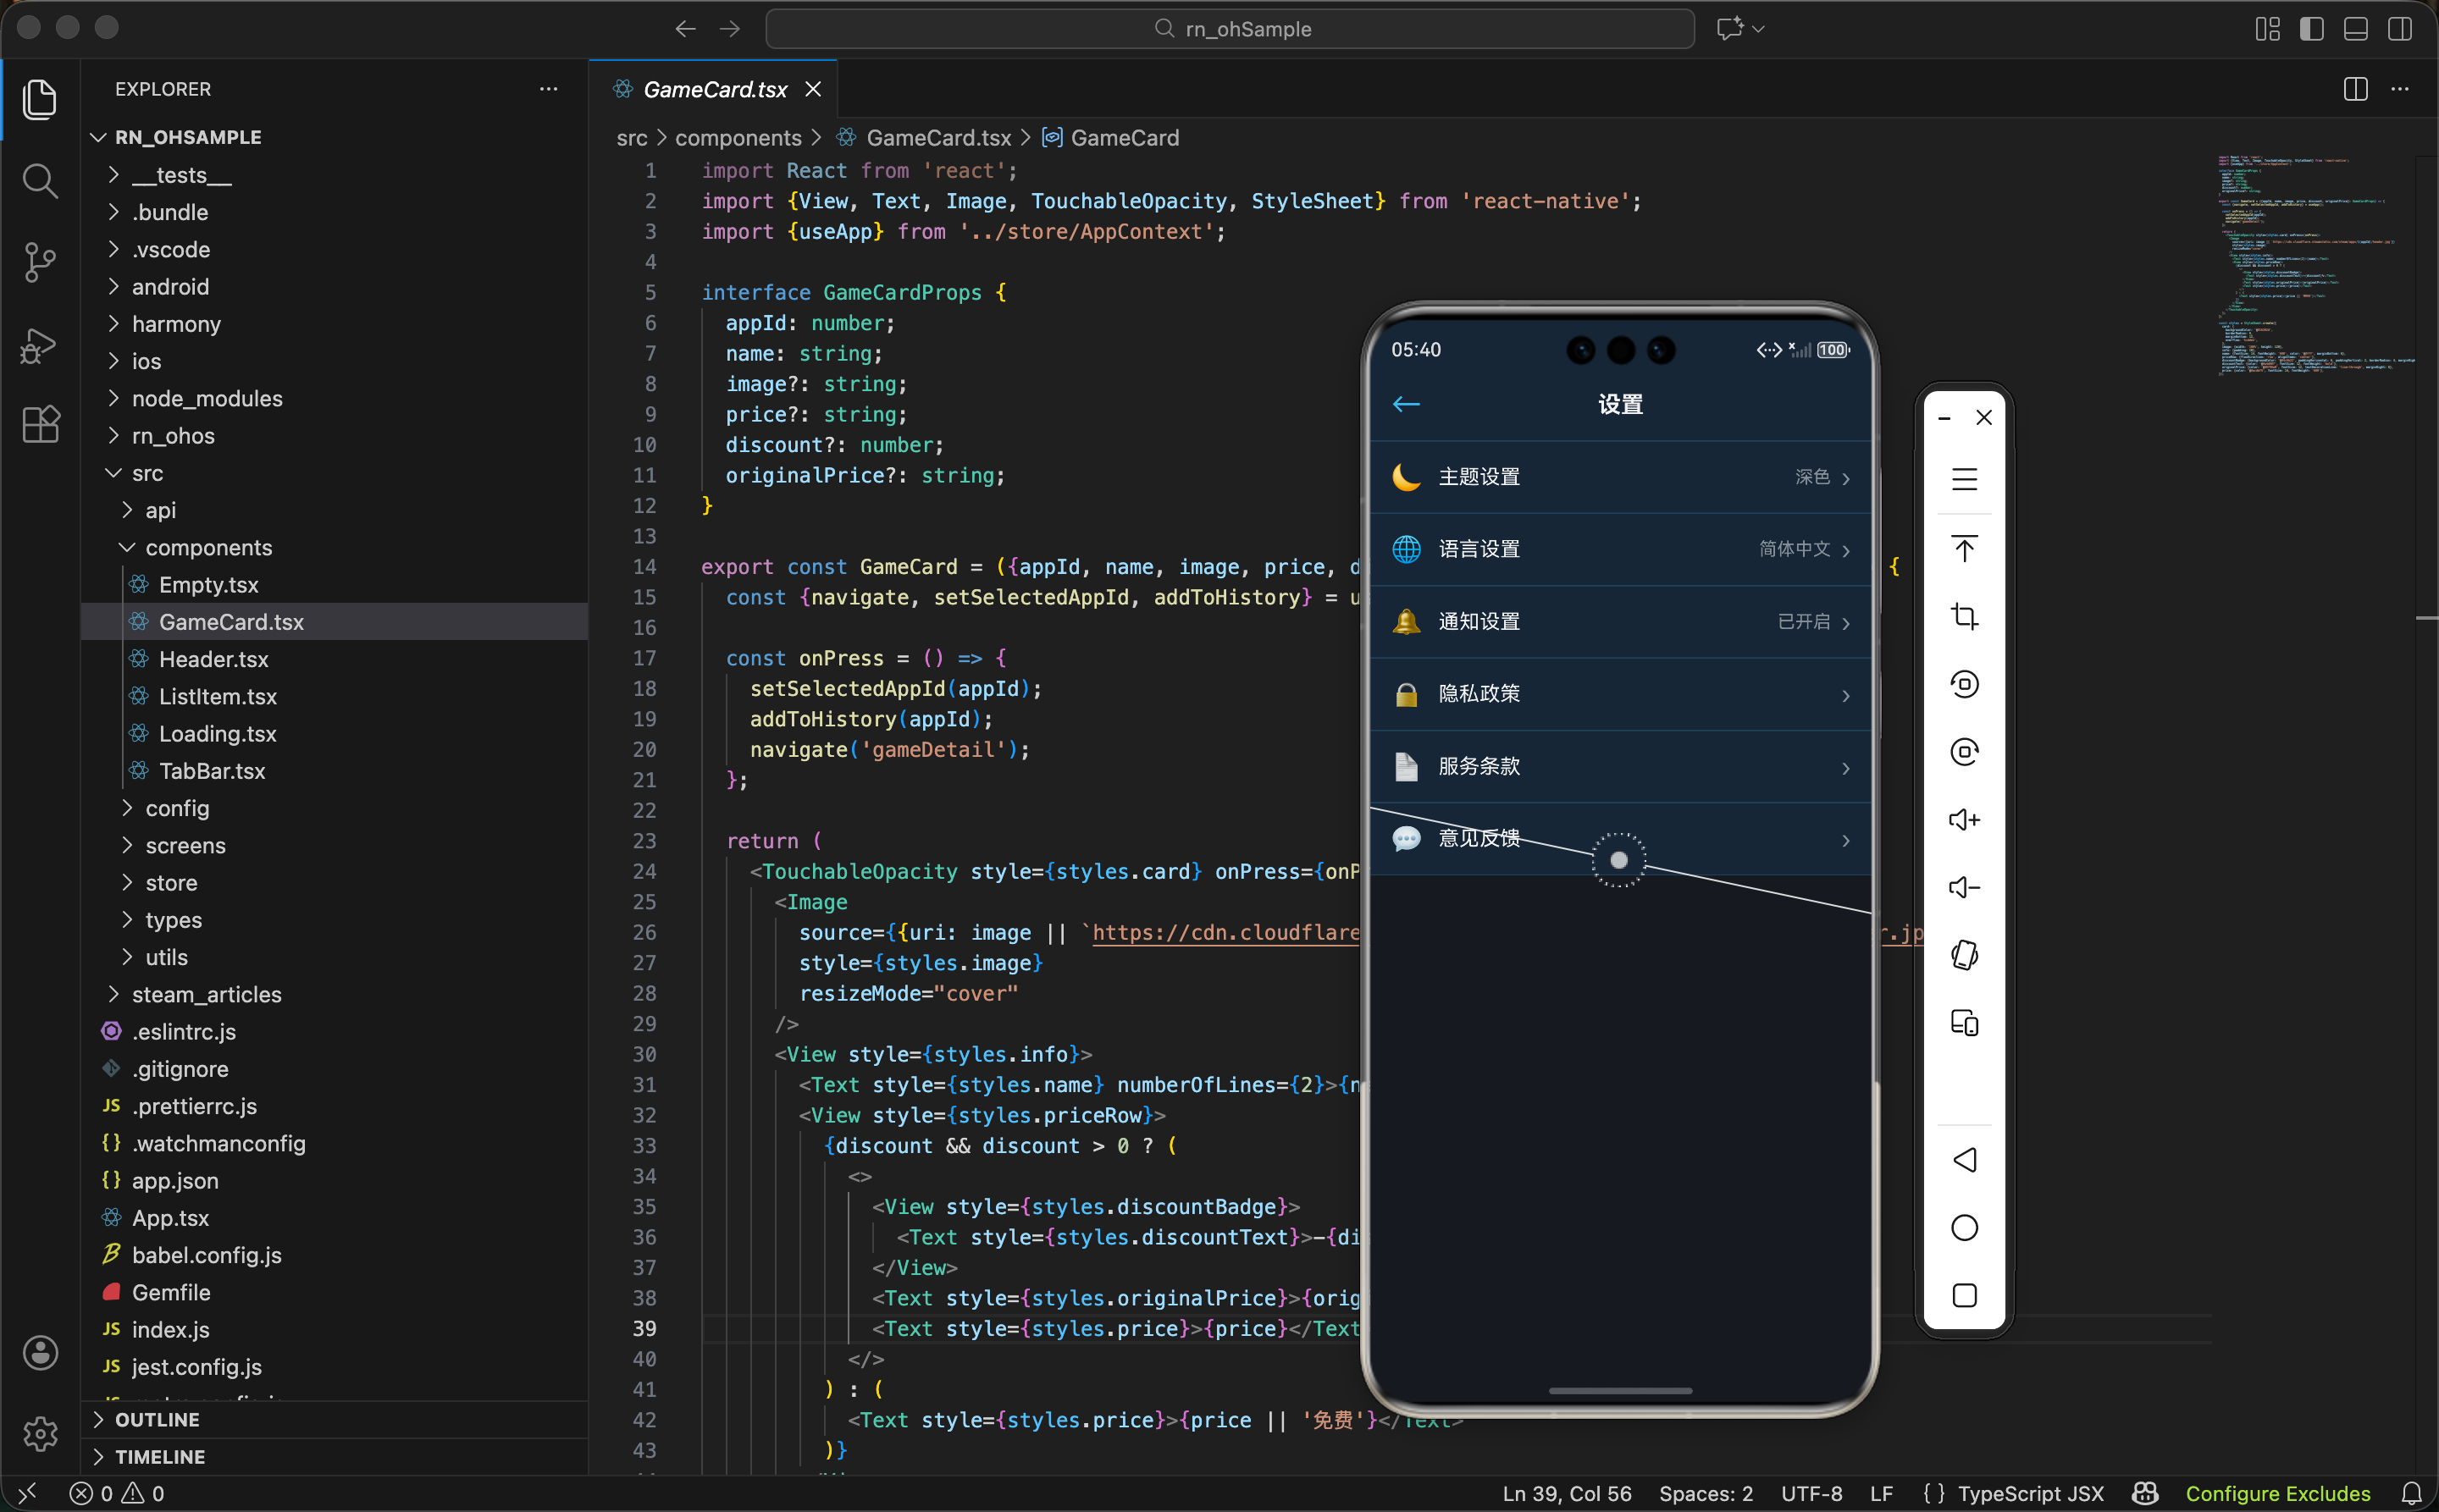Expand the OUTLINE section

tap(157, 1419)
